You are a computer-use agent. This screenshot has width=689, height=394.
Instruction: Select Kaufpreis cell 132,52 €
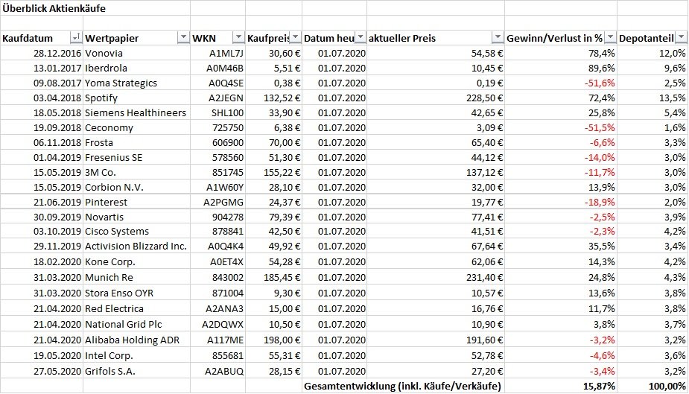[x=274, y=98]
